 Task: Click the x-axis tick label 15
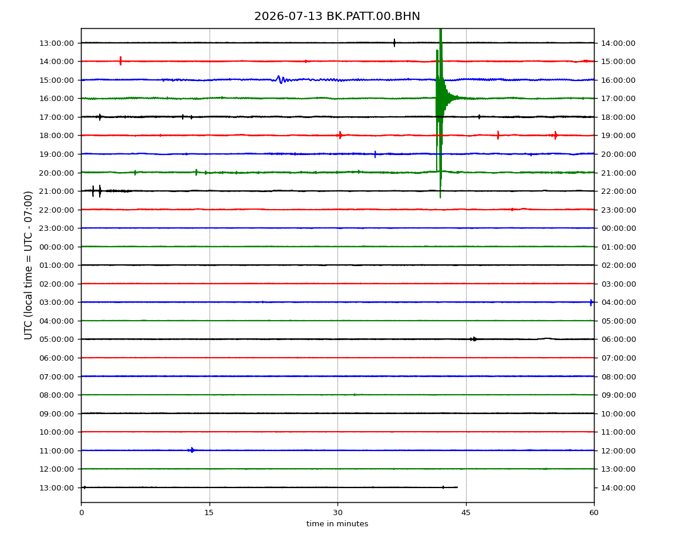pyautogui.click(x=209, y=512)
